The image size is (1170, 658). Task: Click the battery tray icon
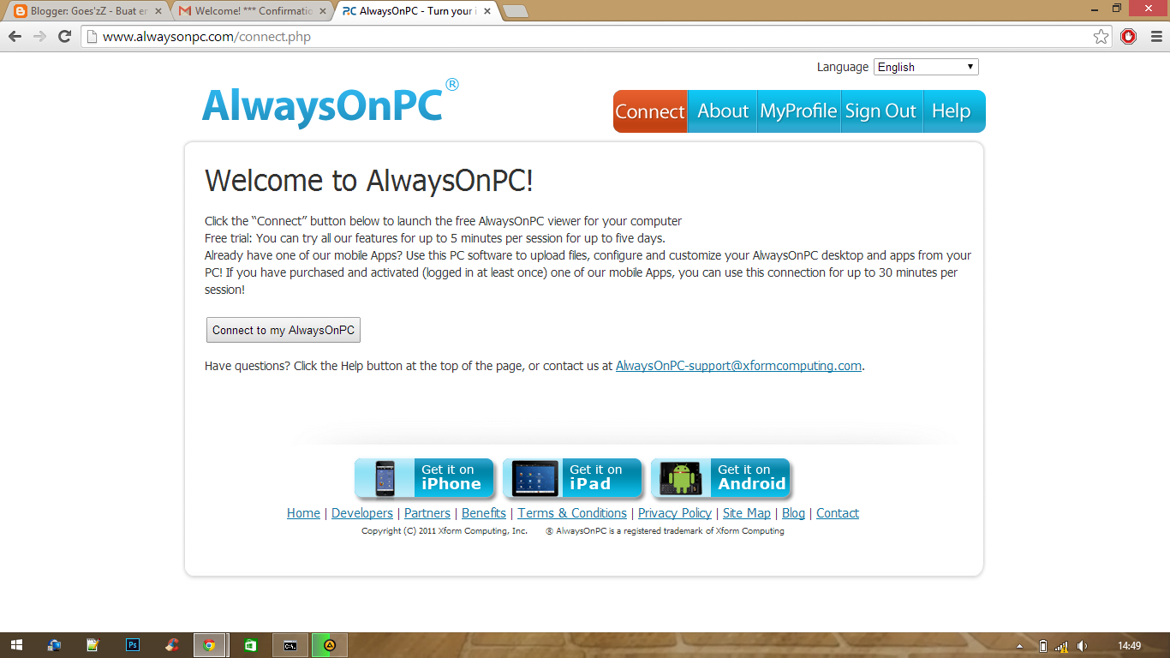(1042, 646)
